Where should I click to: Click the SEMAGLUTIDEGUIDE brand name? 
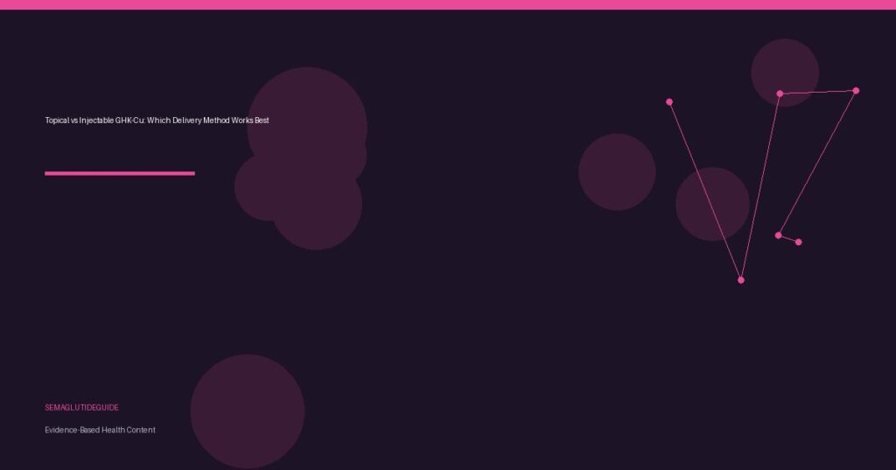pos(81,408)
